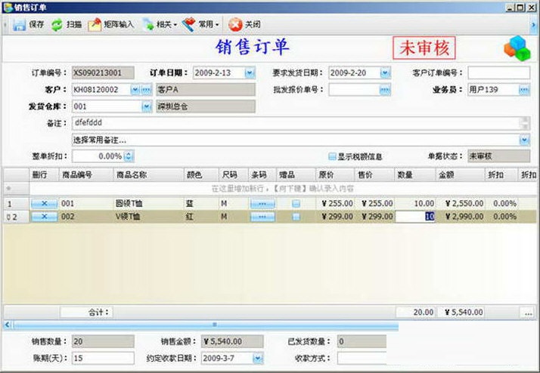Click the sales amount (销售金额) field ¥5,540.00
Screen dimensions: 540x373
coord(232,341)
